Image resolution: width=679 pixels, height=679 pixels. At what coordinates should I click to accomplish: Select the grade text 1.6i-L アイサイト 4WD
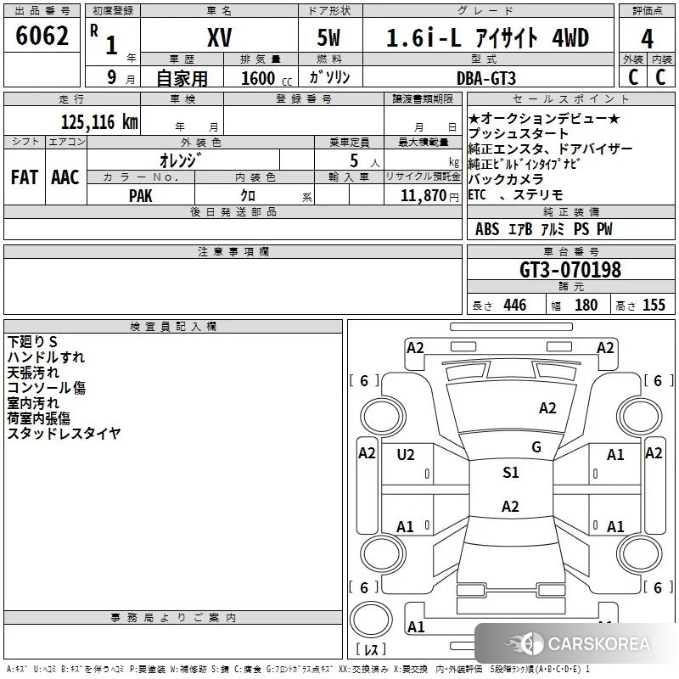tap(487, 37)
